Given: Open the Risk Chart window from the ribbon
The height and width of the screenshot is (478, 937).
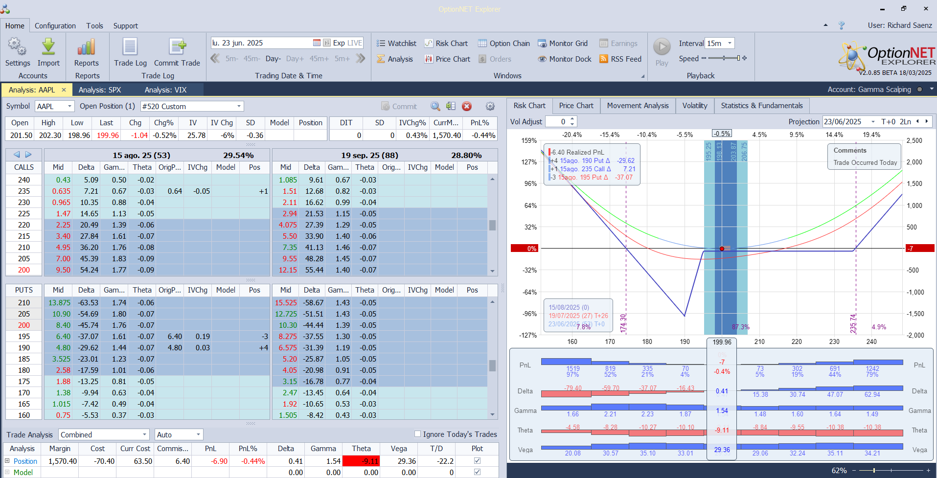Looking at the screenshot, I should [x=446, y=44].
